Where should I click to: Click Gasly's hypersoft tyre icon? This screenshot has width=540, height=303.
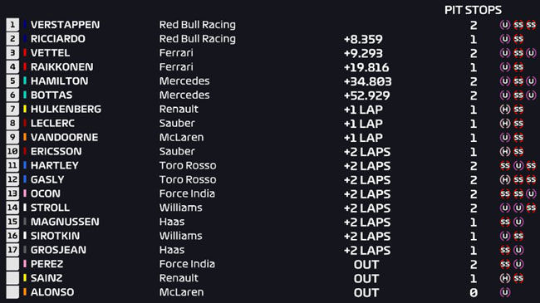point(505,180)
